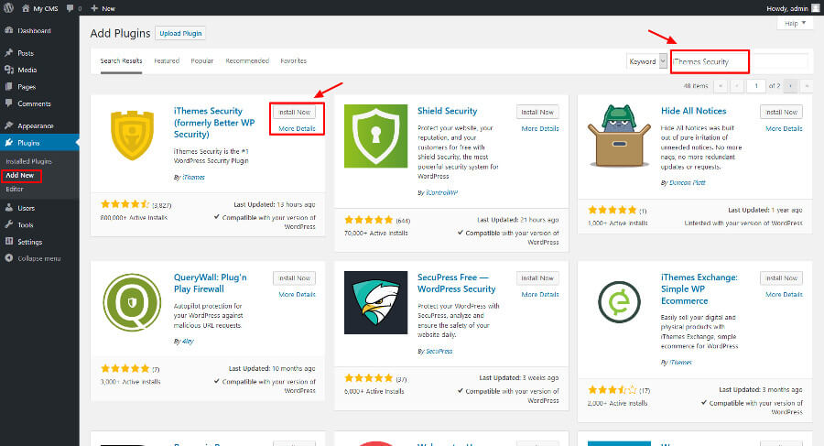
Task: Install Hide All Notices plugin
Action: pyautogui.click(x=782, y=112)
